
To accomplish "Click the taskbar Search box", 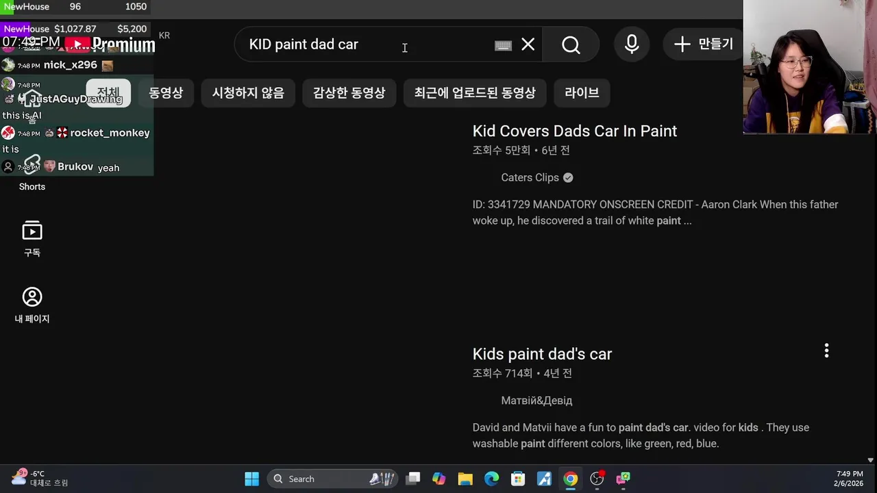I will [332, 479].
